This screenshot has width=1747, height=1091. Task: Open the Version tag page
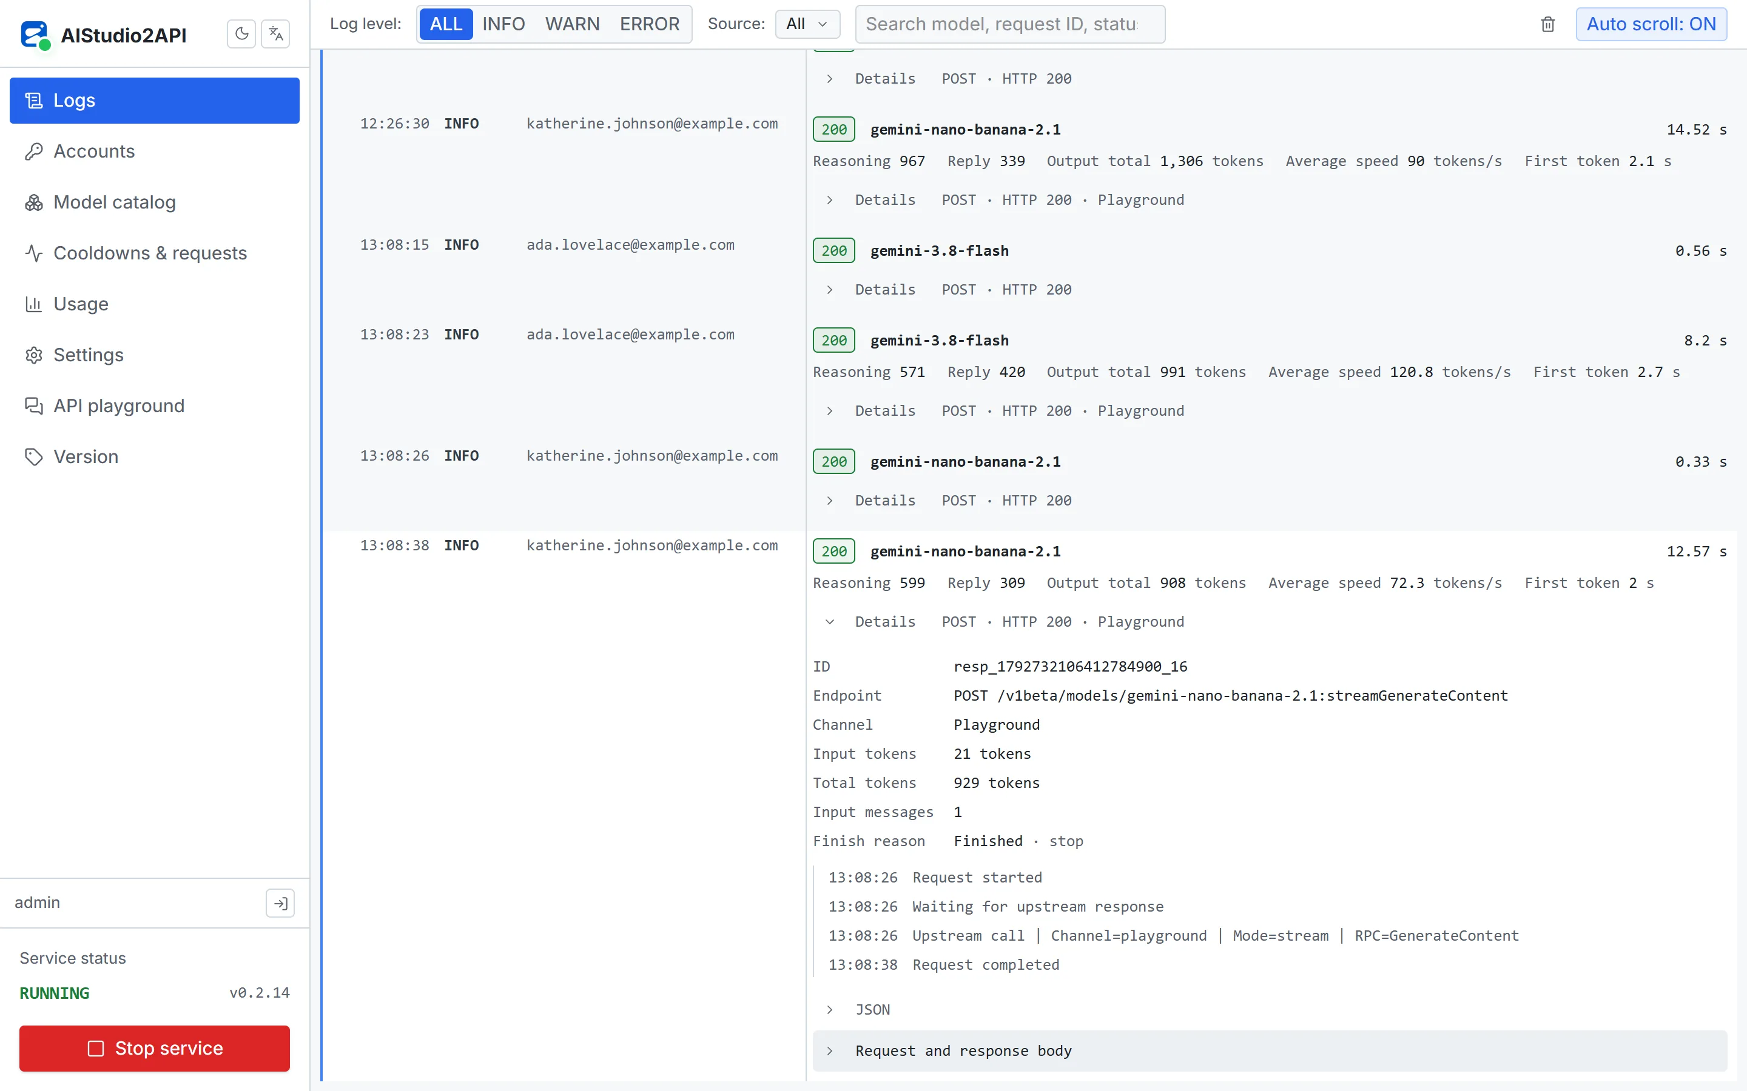point(155,457)
